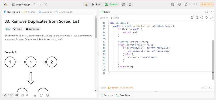Show the Topics tag
This screenshot has width=216, height=100.
click(18, 29)
